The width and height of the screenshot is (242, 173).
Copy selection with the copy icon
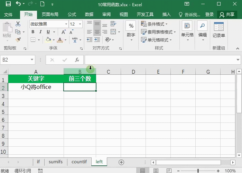pyautogui.click(x=18, y=32)
